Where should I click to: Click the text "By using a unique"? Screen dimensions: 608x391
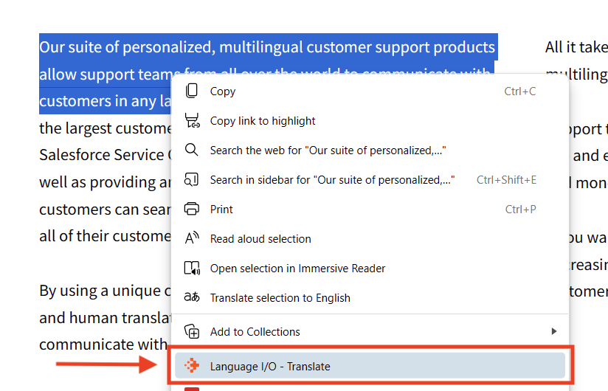click(x=100, y=291)
